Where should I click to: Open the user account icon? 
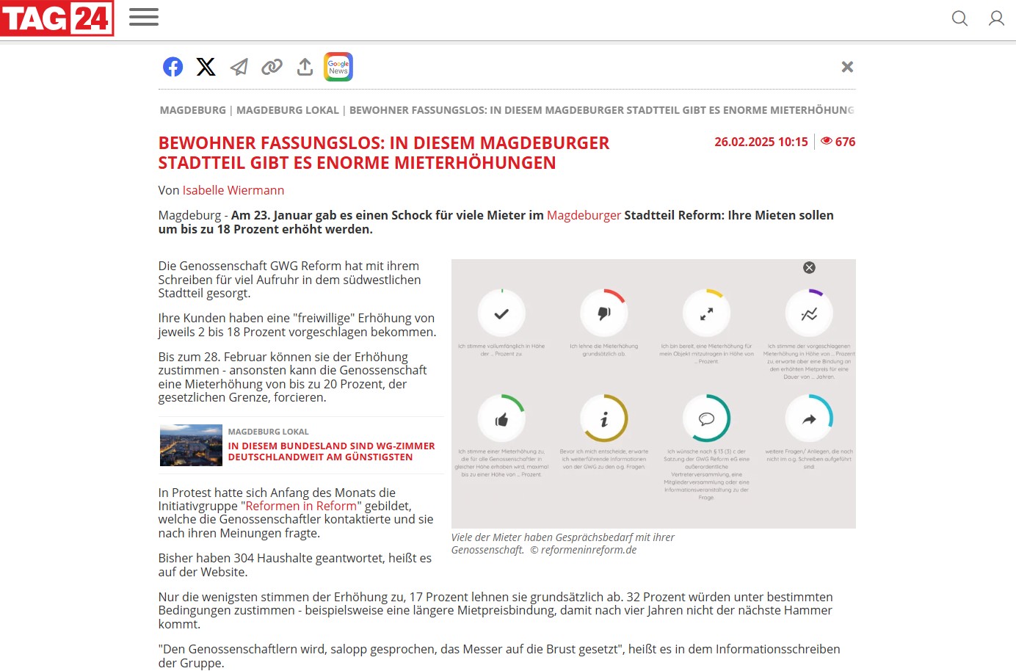996,18
